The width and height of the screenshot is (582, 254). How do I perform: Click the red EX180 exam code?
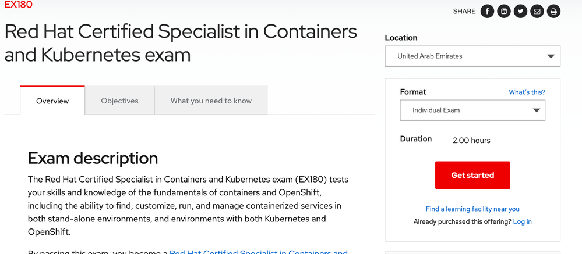pos(18,5)
